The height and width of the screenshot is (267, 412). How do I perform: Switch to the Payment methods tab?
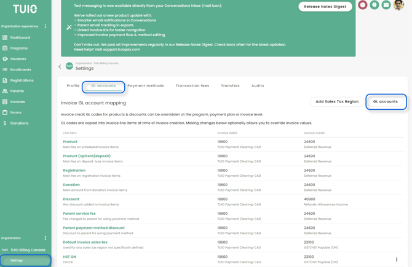pos(146,86)
